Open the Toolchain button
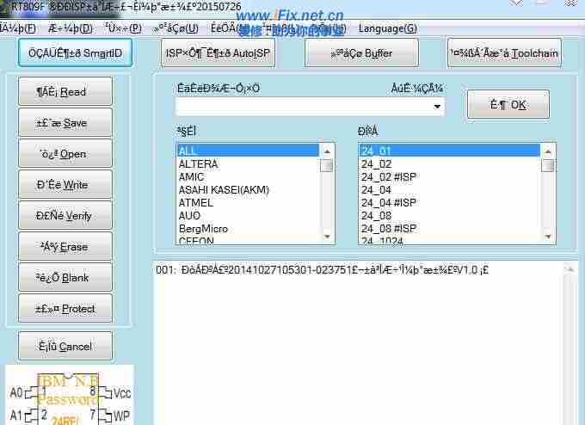Image resolution: width=585 pixels, height=425 pixels. tap(503, 53)
